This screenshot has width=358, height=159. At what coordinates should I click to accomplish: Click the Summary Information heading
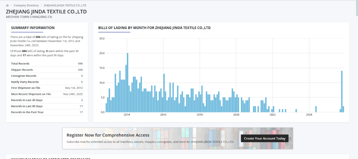point(33,28)
